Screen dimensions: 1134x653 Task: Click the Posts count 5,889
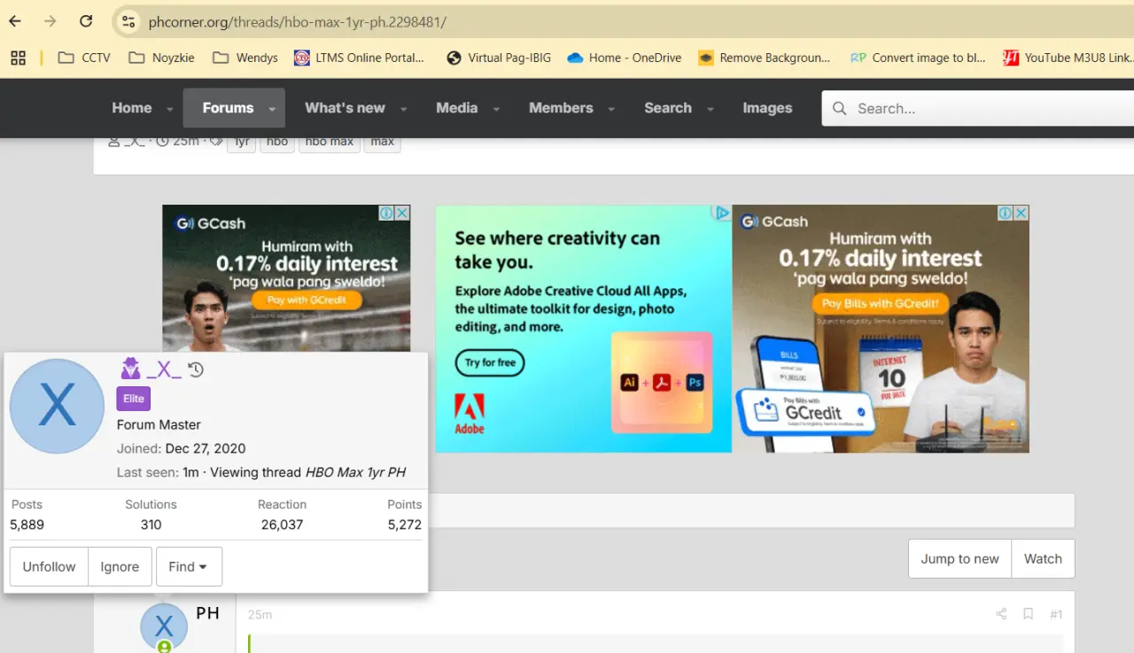point(27,525)
